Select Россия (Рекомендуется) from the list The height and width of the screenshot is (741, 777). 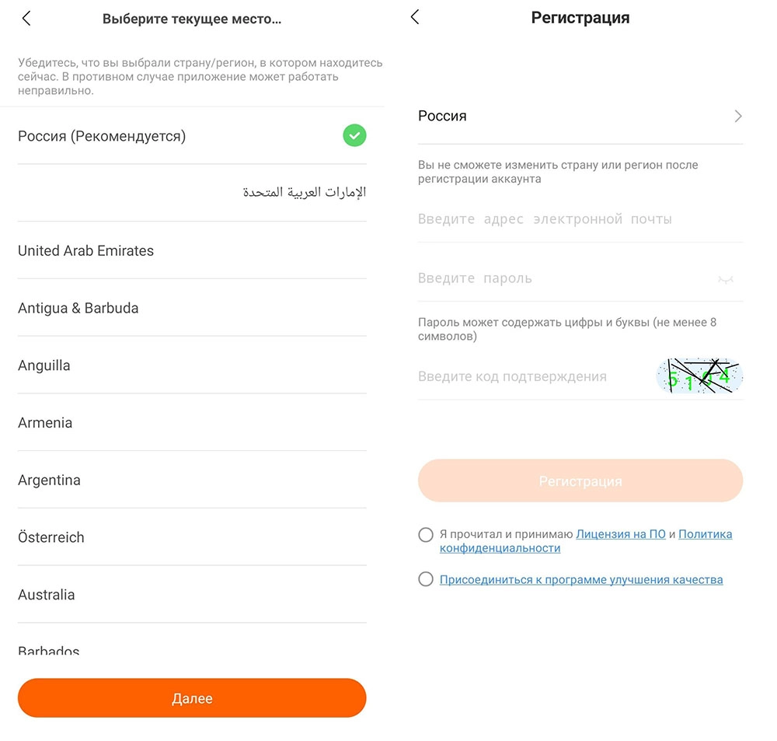[x=192, y=136]
